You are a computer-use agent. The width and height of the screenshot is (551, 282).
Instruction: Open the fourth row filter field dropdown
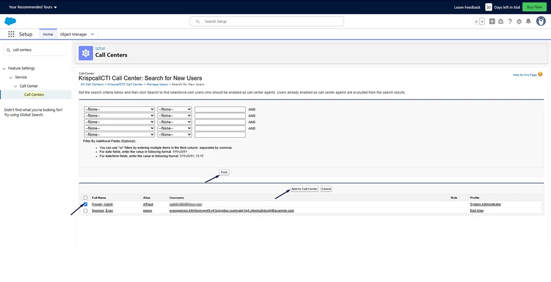(x=120, y=128)
